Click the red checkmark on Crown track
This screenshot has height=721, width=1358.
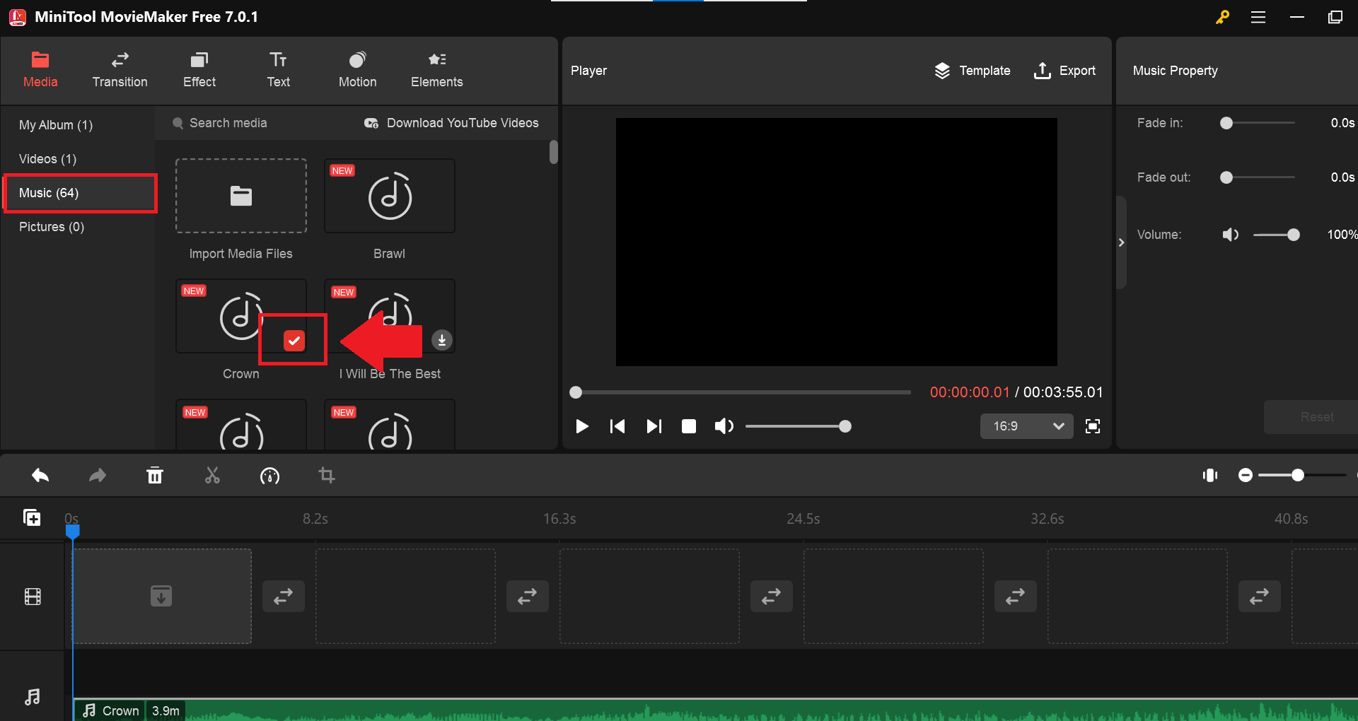click(294, 341)
